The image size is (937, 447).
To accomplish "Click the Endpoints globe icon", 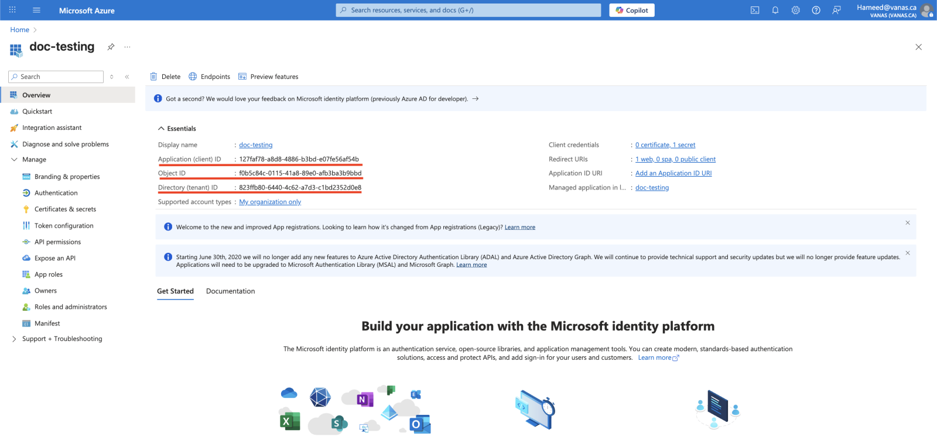I will point(193,77).
